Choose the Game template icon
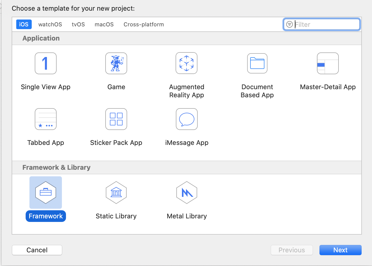 click(116, 63)
